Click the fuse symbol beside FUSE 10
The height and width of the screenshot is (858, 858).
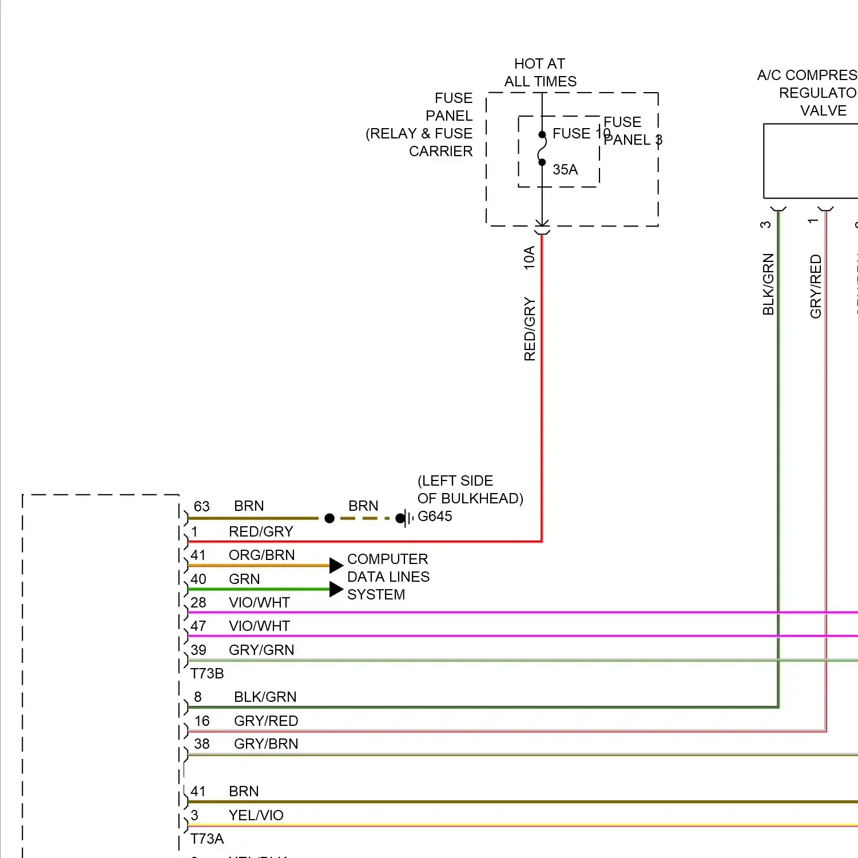[542, 149]
